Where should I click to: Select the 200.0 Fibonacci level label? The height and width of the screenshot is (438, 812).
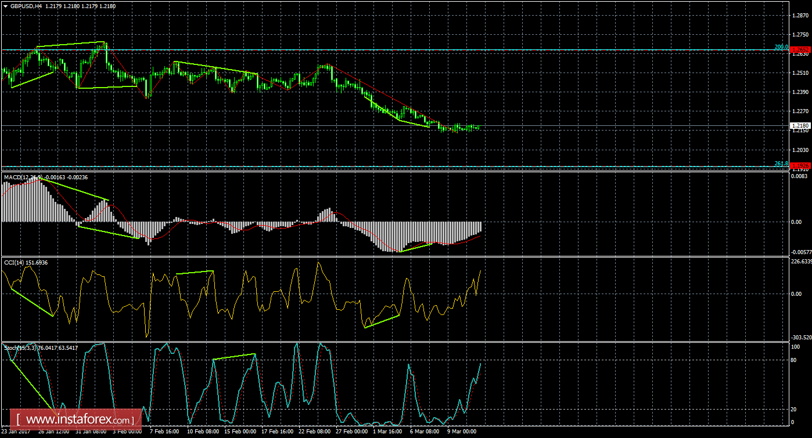(781, 46)
